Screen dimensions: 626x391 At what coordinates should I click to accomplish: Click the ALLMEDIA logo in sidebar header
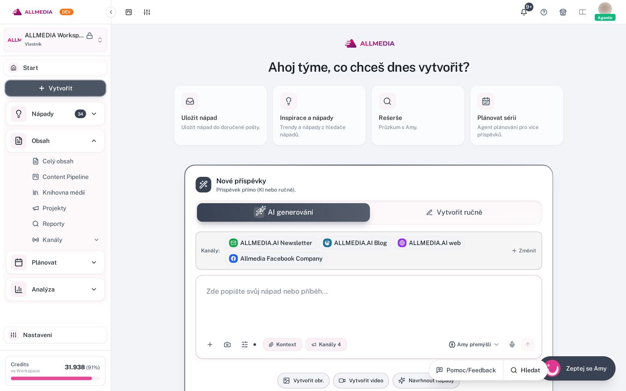(32, 12)
